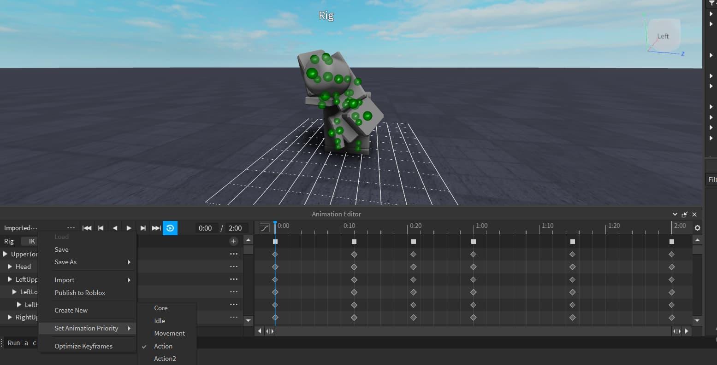The width and height of the screenshot is (717, 365).
Task: Expand the Head track in the tree
Action: [10, 267]
